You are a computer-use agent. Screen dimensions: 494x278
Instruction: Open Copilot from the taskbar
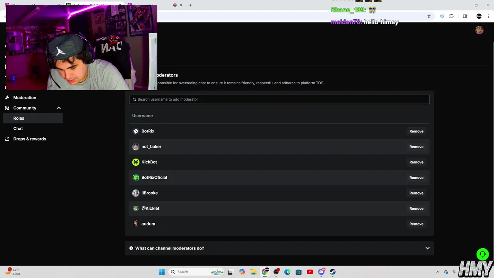(x=242, y=272)
